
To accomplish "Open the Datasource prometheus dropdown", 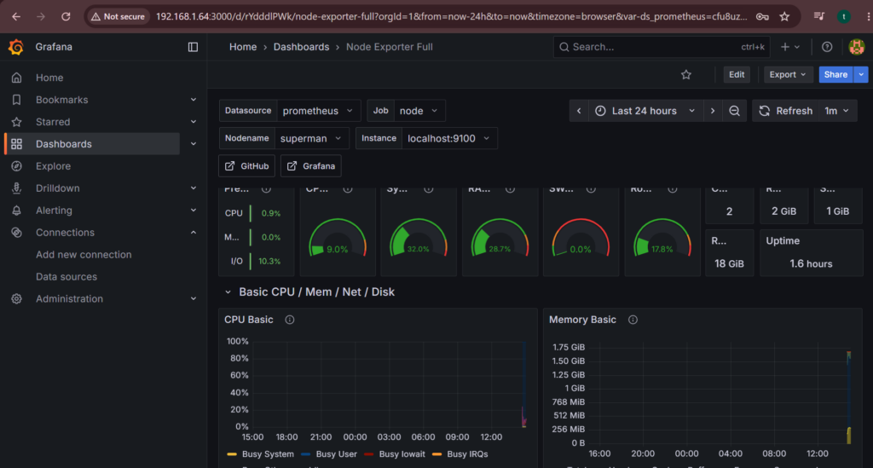I will (x=318, y=111).
